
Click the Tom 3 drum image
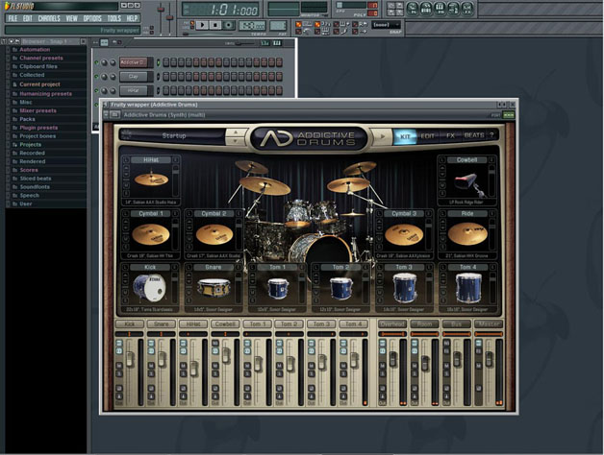[405, 288]
